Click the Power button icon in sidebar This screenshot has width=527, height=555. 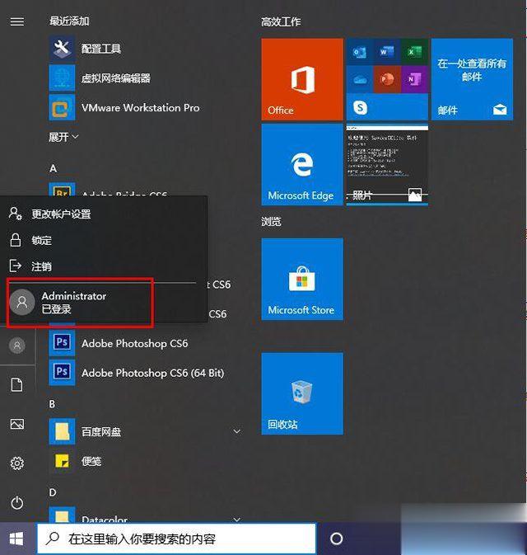[17, 502]
